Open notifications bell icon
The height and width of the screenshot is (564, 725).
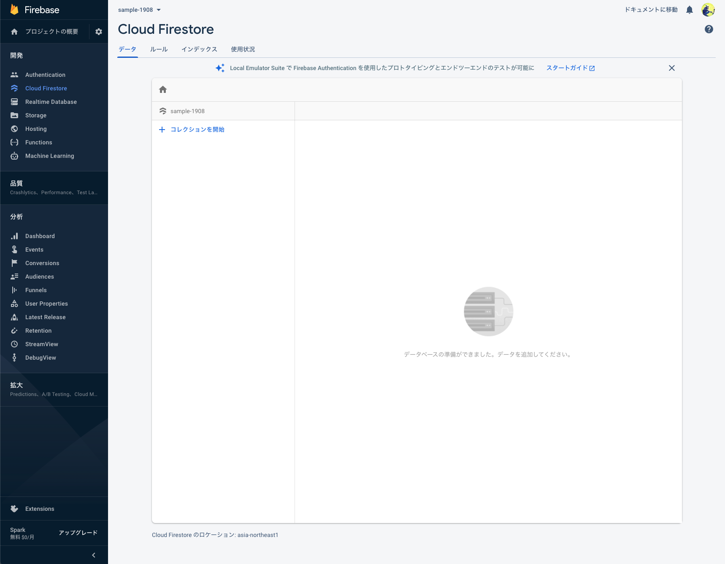[690, 10]
